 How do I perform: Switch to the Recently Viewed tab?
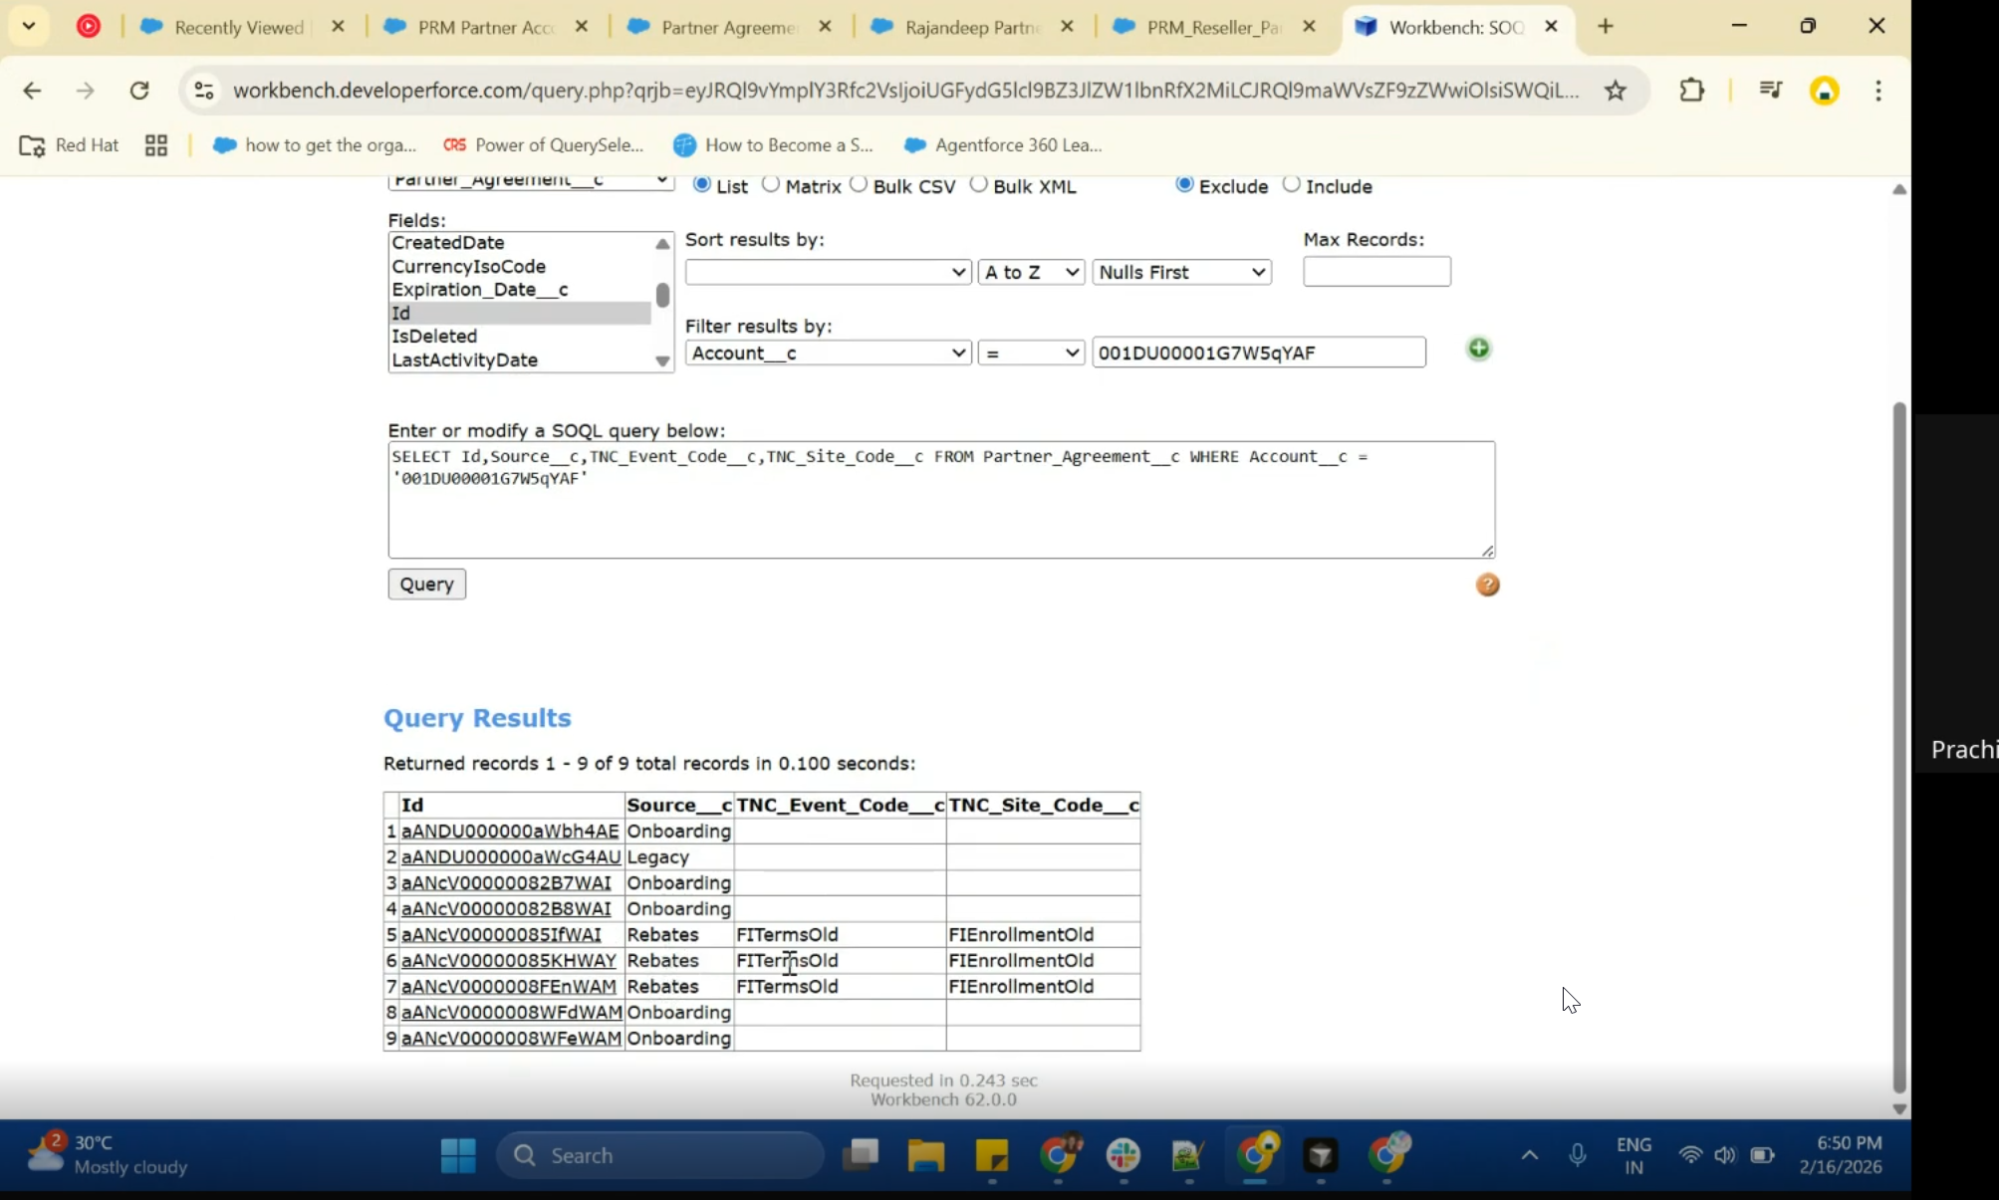[x=237, y=27]
